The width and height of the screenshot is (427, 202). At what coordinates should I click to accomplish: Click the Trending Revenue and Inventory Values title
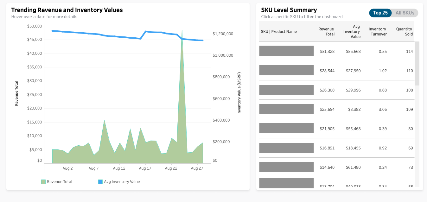click(x=67, y=10)
